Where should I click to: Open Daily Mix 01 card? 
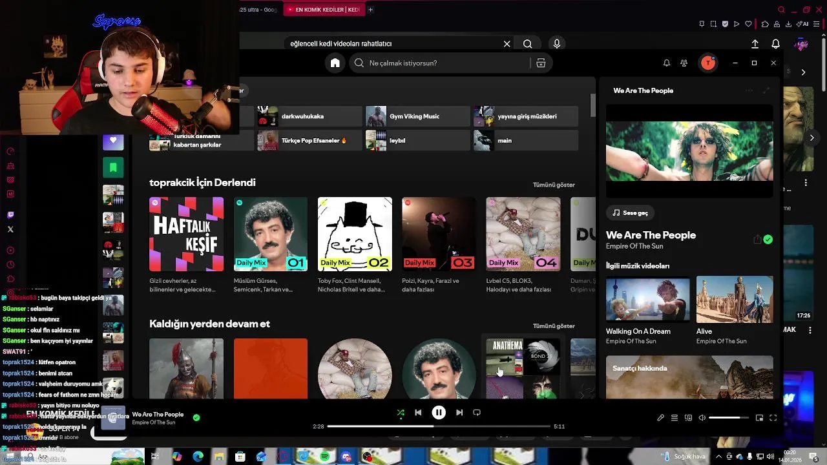(271, 246)
